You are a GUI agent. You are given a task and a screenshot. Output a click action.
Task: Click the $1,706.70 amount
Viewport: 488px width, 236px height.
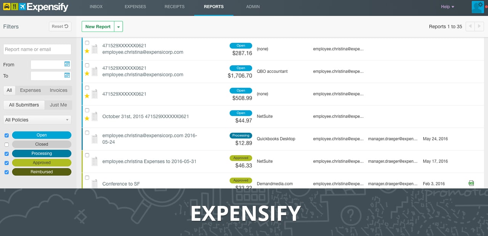[x=240, y=76]
